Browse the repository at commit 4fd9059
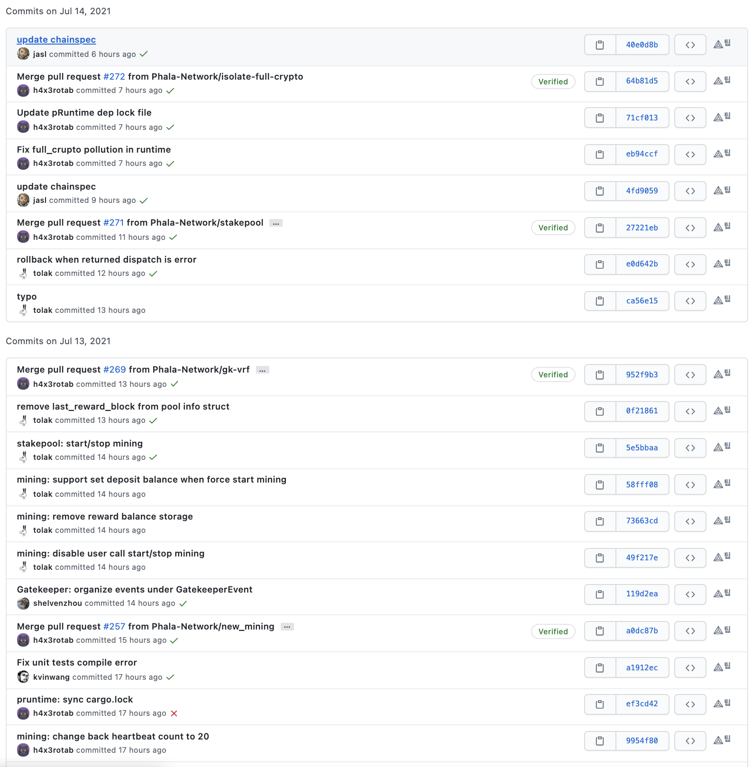The image size is (752, 767). pyautogui.click(x=690, y=191)
